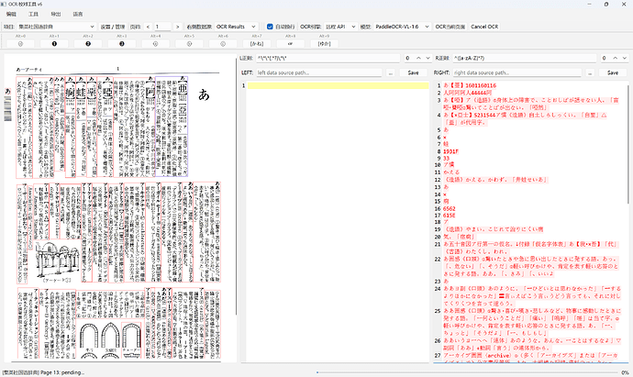Viewport: 633px width, 377px height.
Task: Click the 'Page 13: pending...' status text
Action: click(x=62, y=372)
